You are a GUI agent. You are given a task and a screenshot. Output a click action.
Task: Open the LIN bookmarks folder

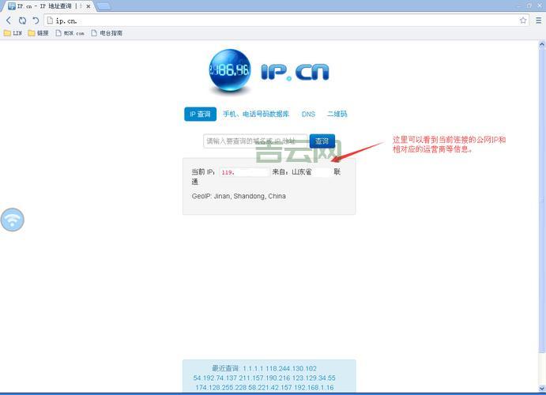pos(13,33)
